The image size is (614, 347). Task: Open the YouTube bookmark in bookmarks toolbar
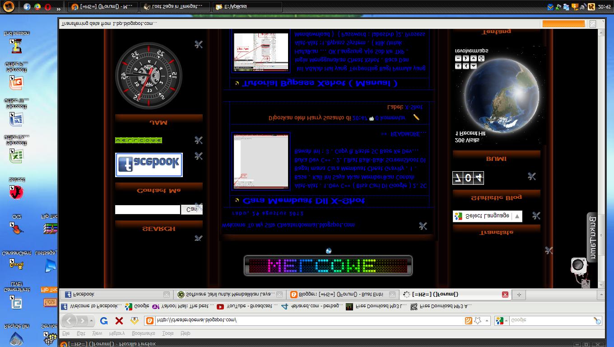tap(247, 306)
